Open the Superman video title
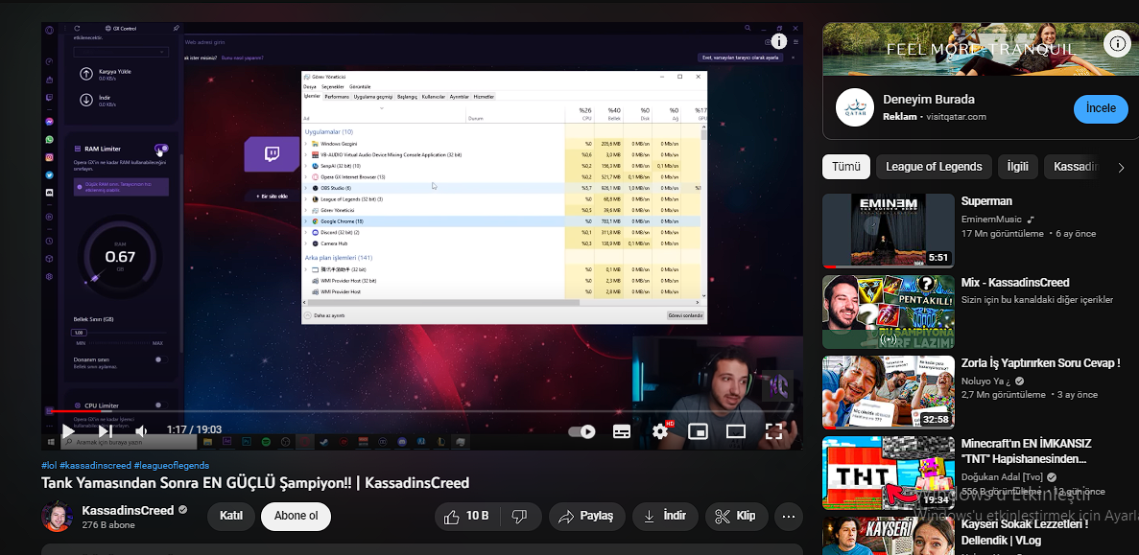This screenshot has width=1139, height=555. tap(986, 201)
